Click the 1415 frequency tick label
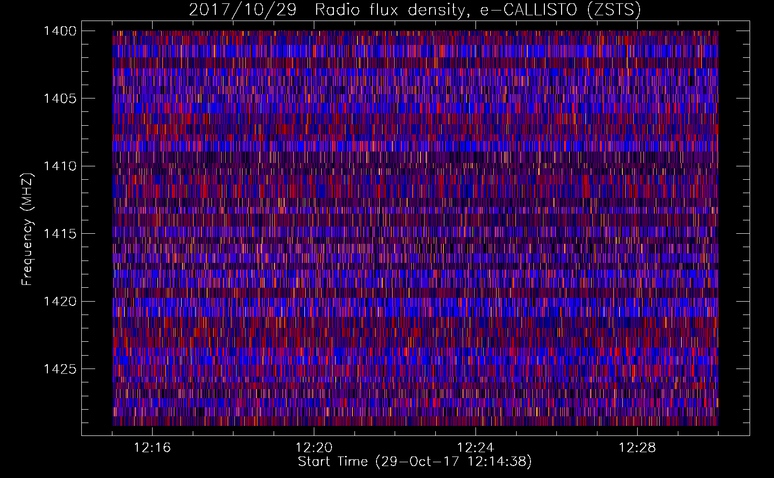Screen dimensions: 774x478 click(60, 234)
